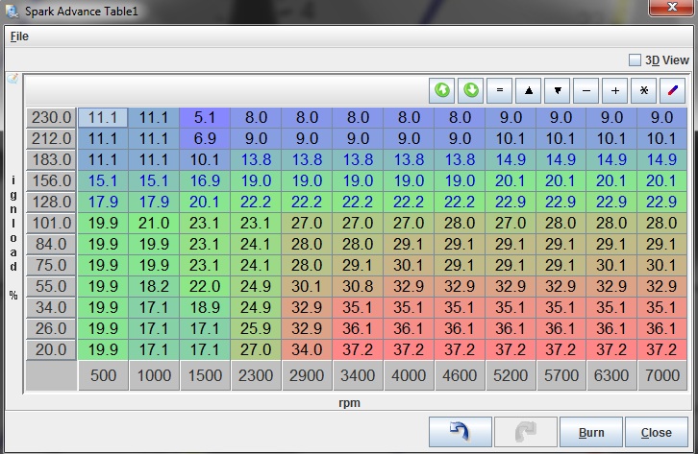This screenshot has height=454, width=698.
Task: Click the asterisk (multiply) toolbar button
Action: tap(644, 91)
